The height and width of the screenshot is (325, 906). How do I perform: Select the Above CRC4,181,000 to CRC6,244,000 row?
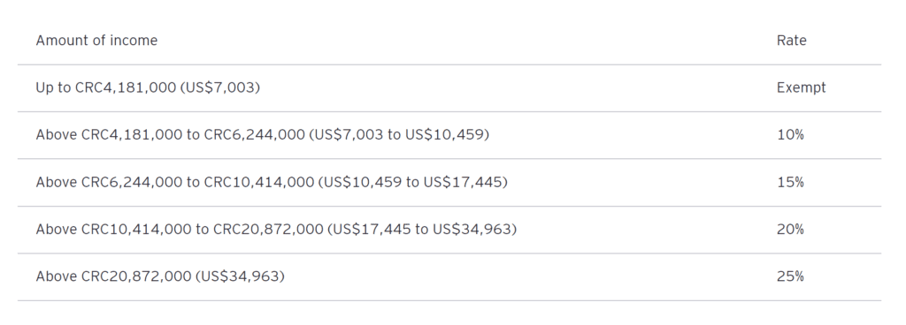(449, 135)
